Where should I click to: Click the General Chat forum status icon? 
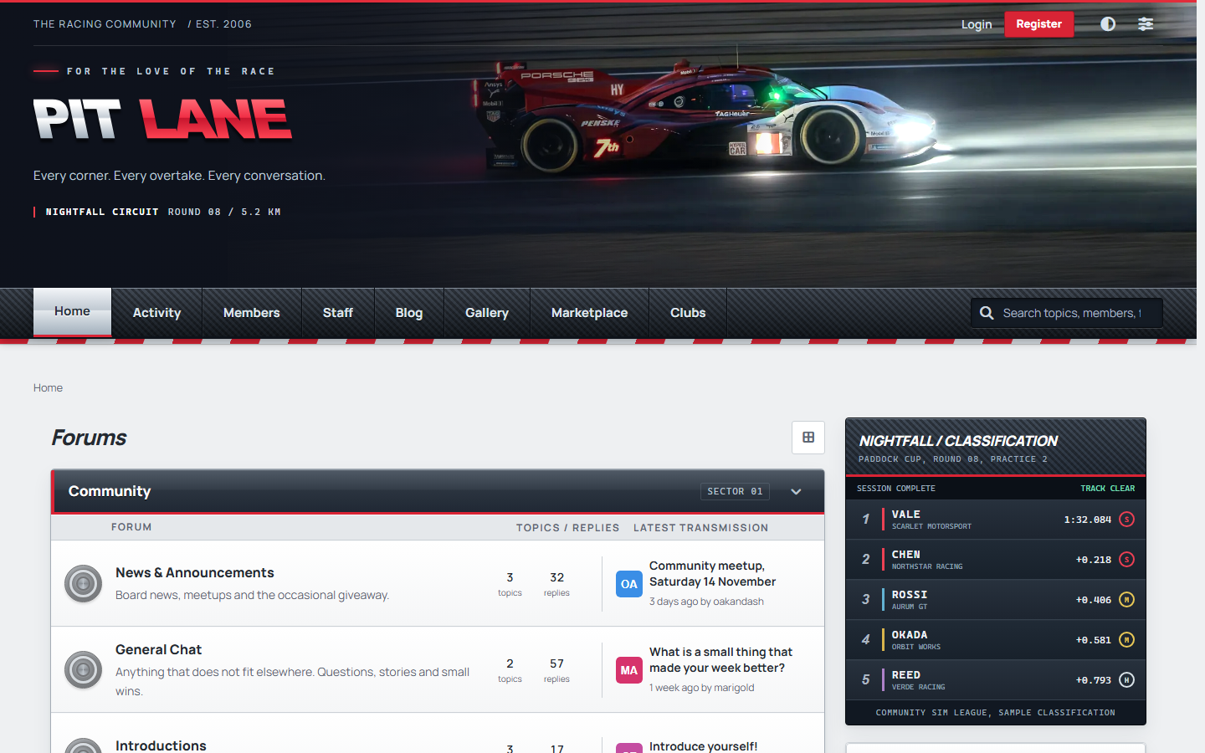(x=84, y=670)
